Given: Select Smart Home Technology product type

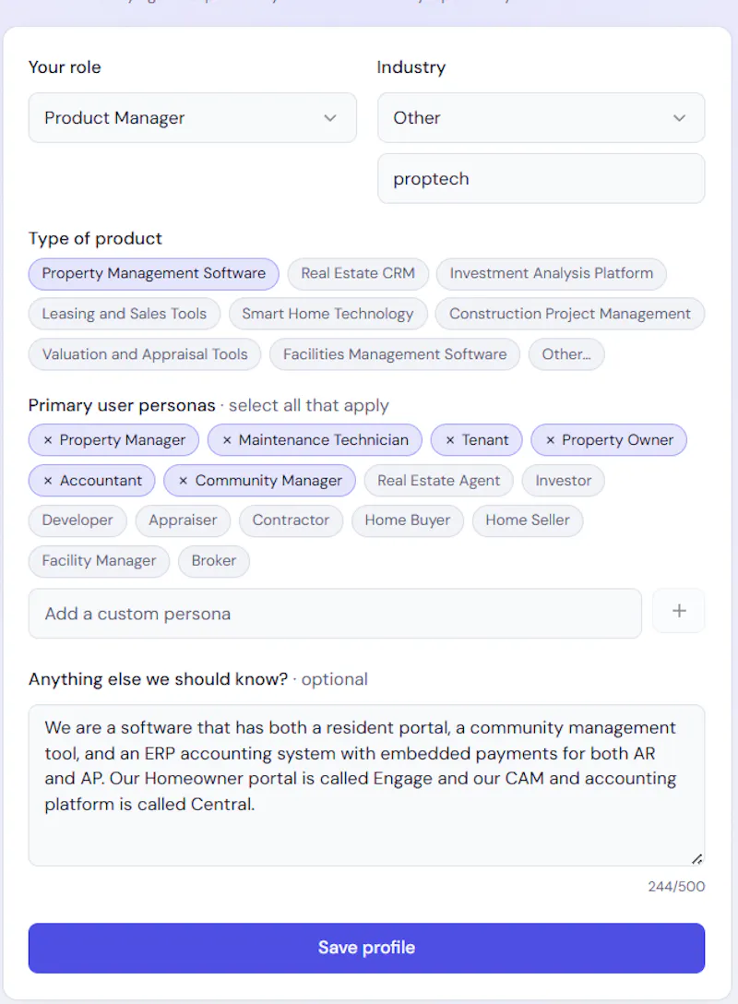Looking at the screenshot, I should click(327, 314).
